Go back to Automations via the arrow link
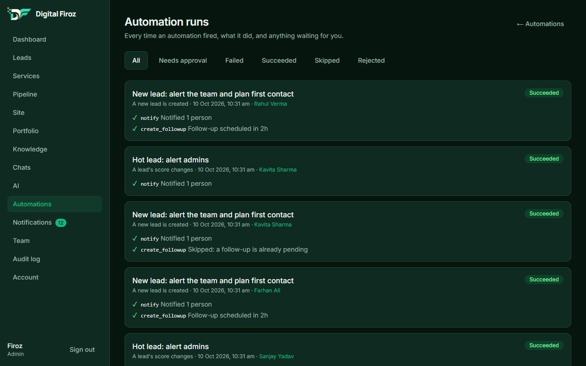 540,24
